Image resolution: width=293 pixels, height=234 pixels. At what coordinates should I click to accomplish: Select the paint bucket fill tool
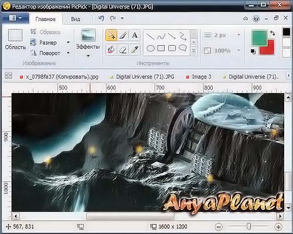[111, 49]
